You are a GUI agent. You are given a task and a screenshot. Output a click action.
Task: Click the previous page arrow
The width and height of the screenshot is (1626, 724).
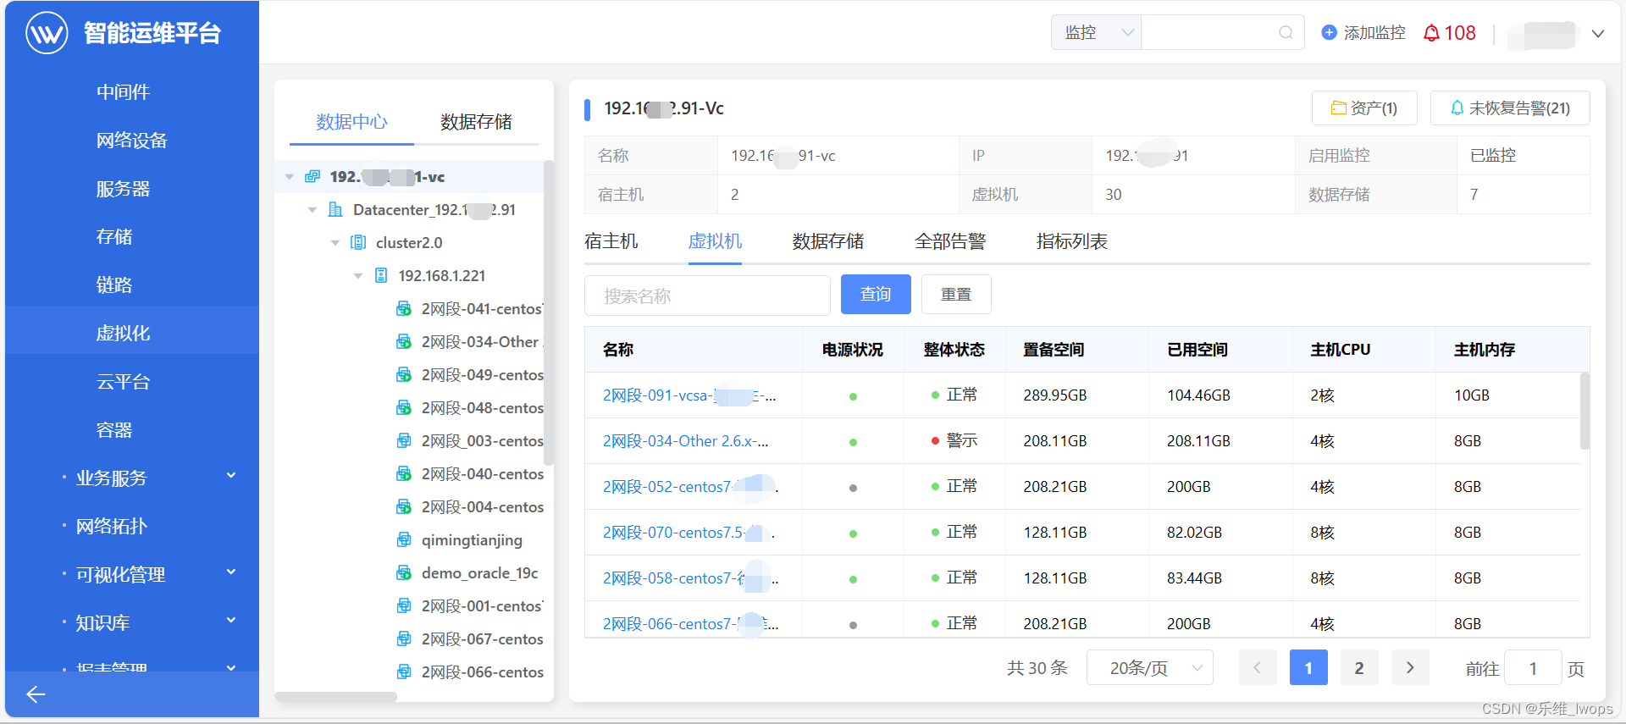coord(1258,668)
